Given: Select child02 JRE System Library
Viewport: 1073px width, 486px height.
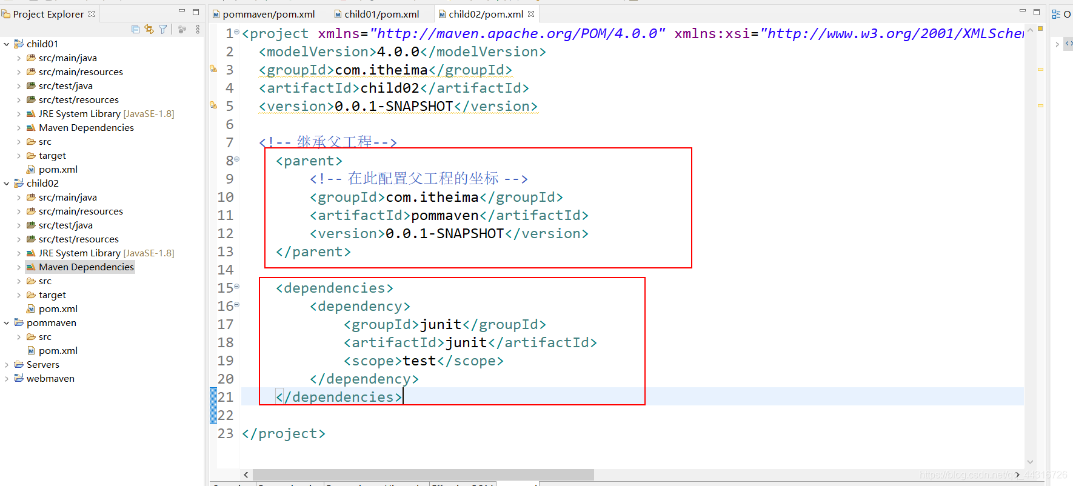Looking at the screenshot, I should click(106, 253).
